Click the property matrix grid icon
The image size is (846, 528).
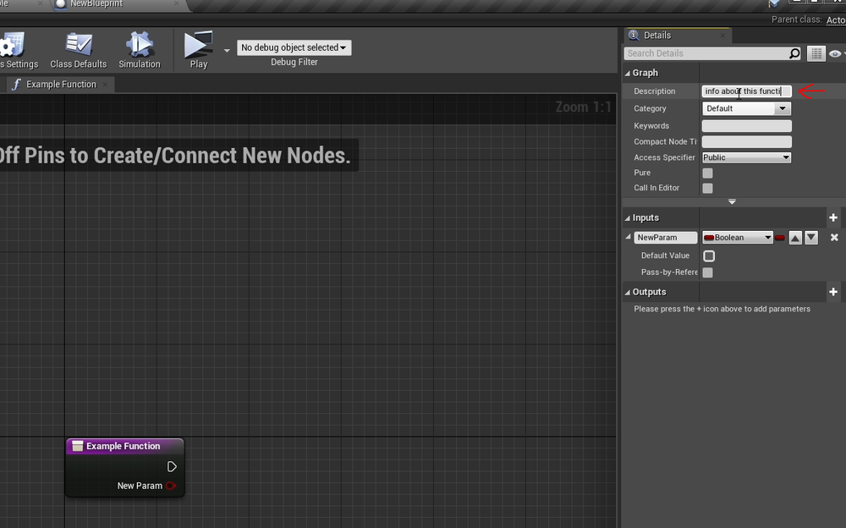[816, 52]
